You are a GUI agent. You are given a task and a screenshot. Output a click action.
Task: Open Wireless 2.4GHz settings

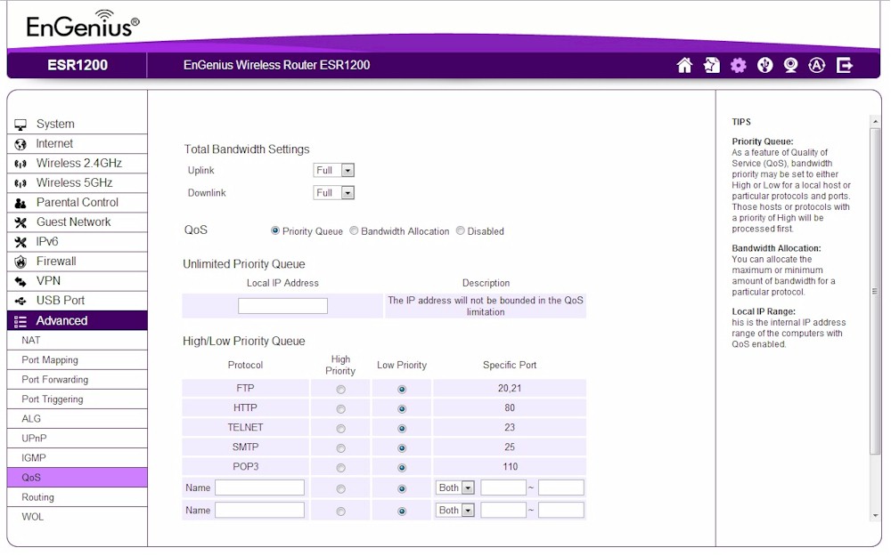(x=78, y=164)
